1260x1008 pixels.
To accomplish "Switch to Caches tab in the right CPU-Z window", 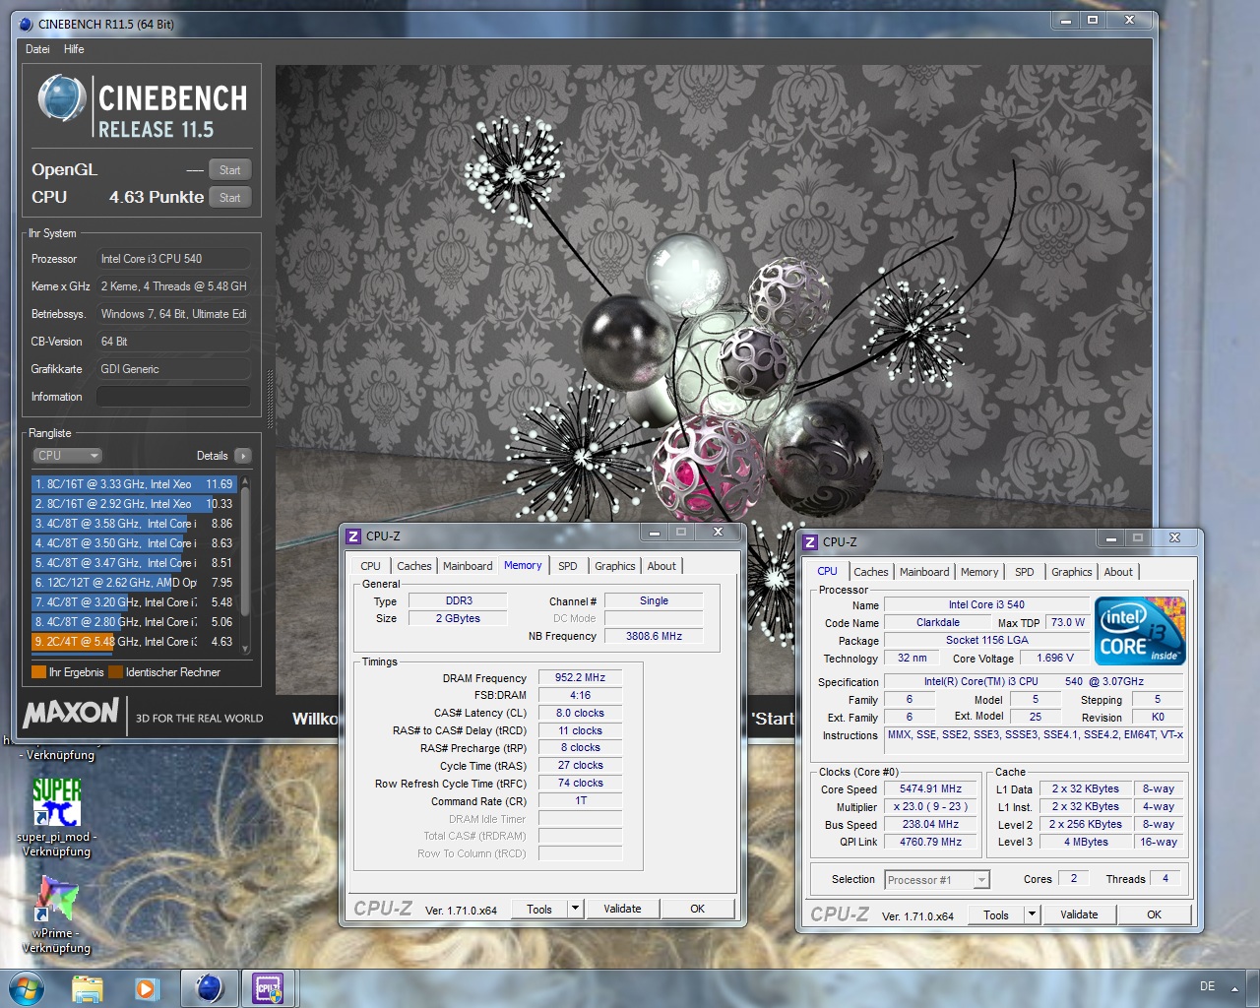I will pos(870,572).
